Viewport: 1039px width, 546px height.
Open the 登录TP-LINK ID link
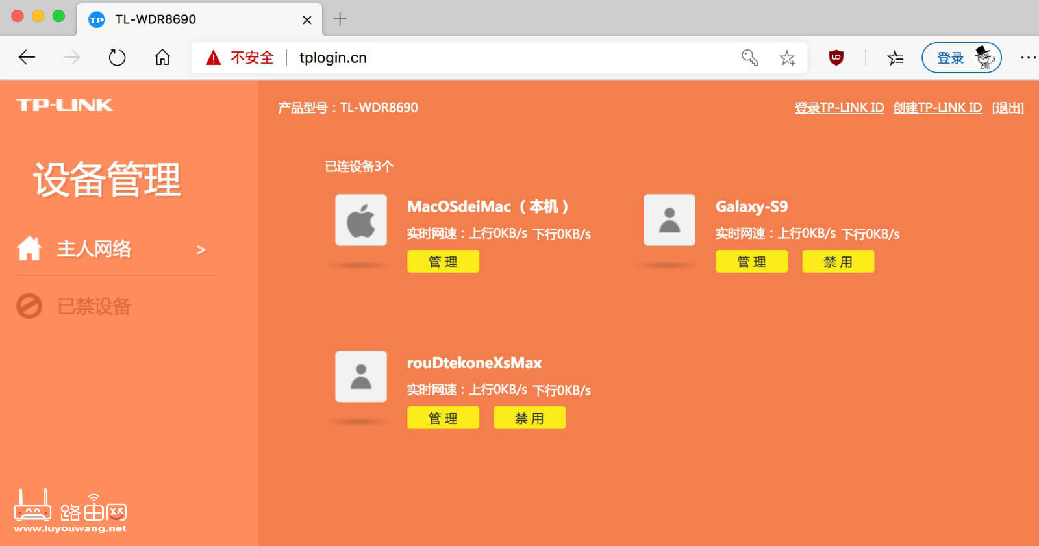pyautogui.click(x=839, y=108)
